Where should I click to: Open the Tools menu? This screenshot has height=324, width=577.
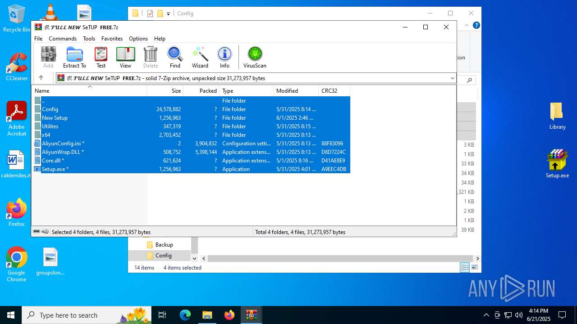coord(89,39)
